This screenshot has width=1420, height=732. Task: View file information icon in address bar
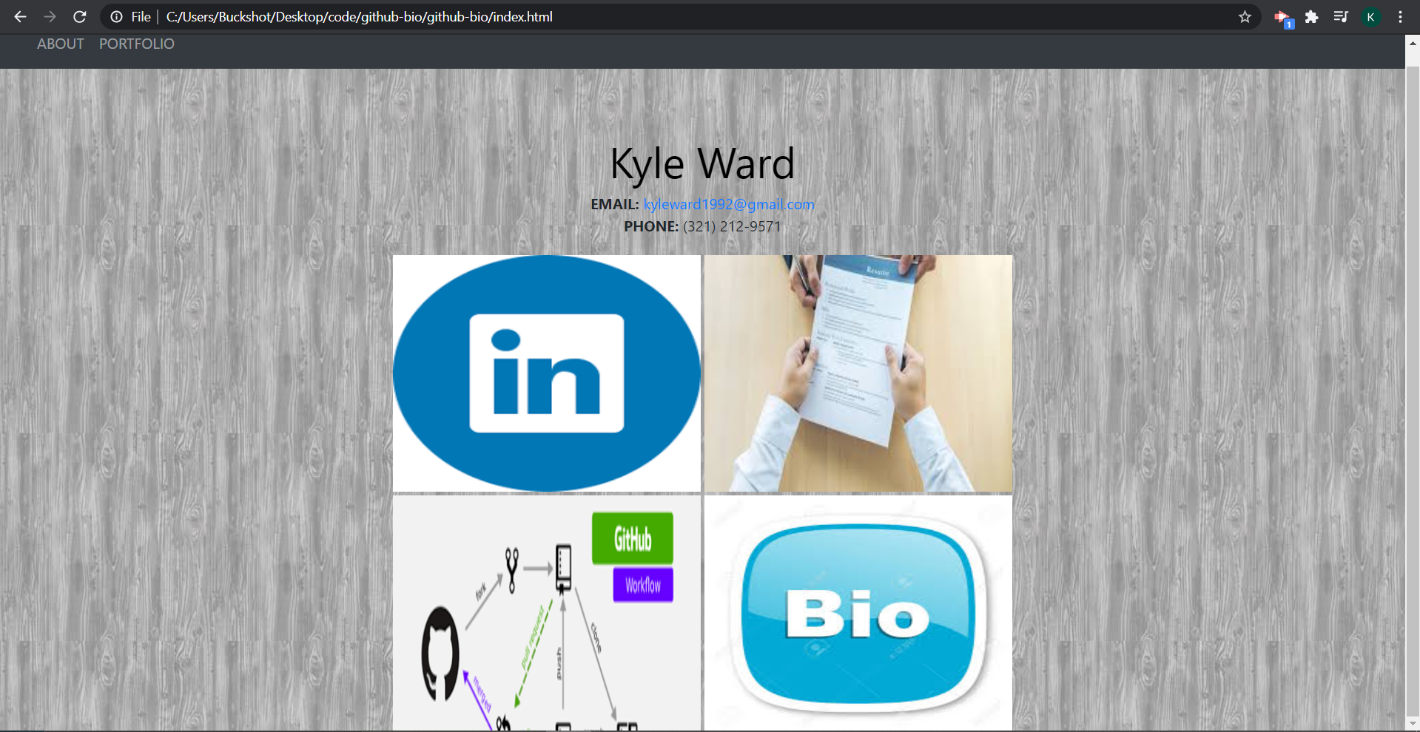[117, 16]
